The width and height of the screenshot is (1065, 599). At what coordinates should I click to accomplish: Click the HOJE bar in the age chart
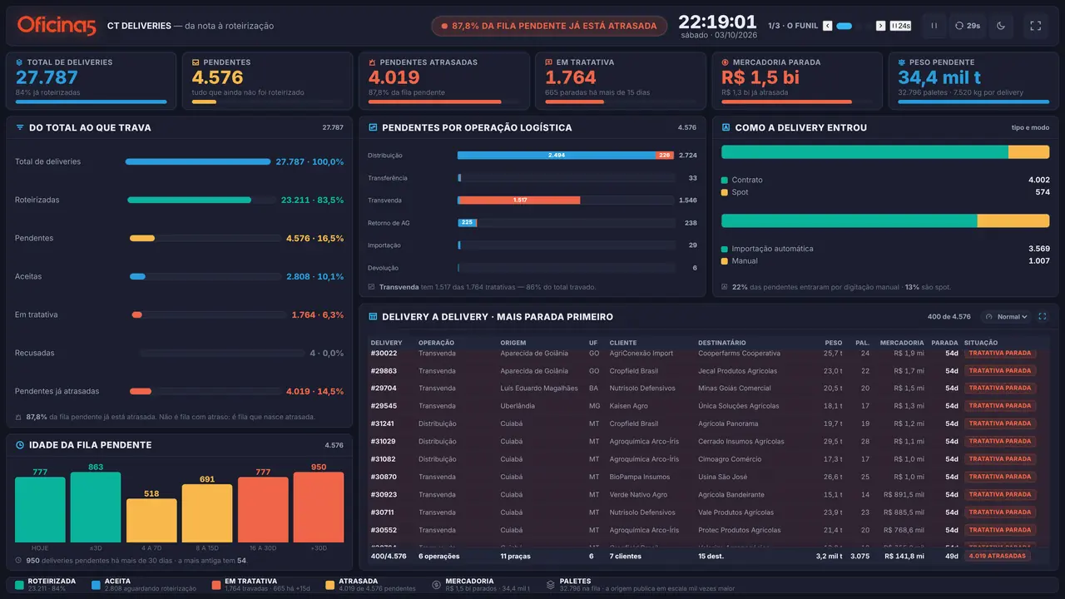point(40,510)
